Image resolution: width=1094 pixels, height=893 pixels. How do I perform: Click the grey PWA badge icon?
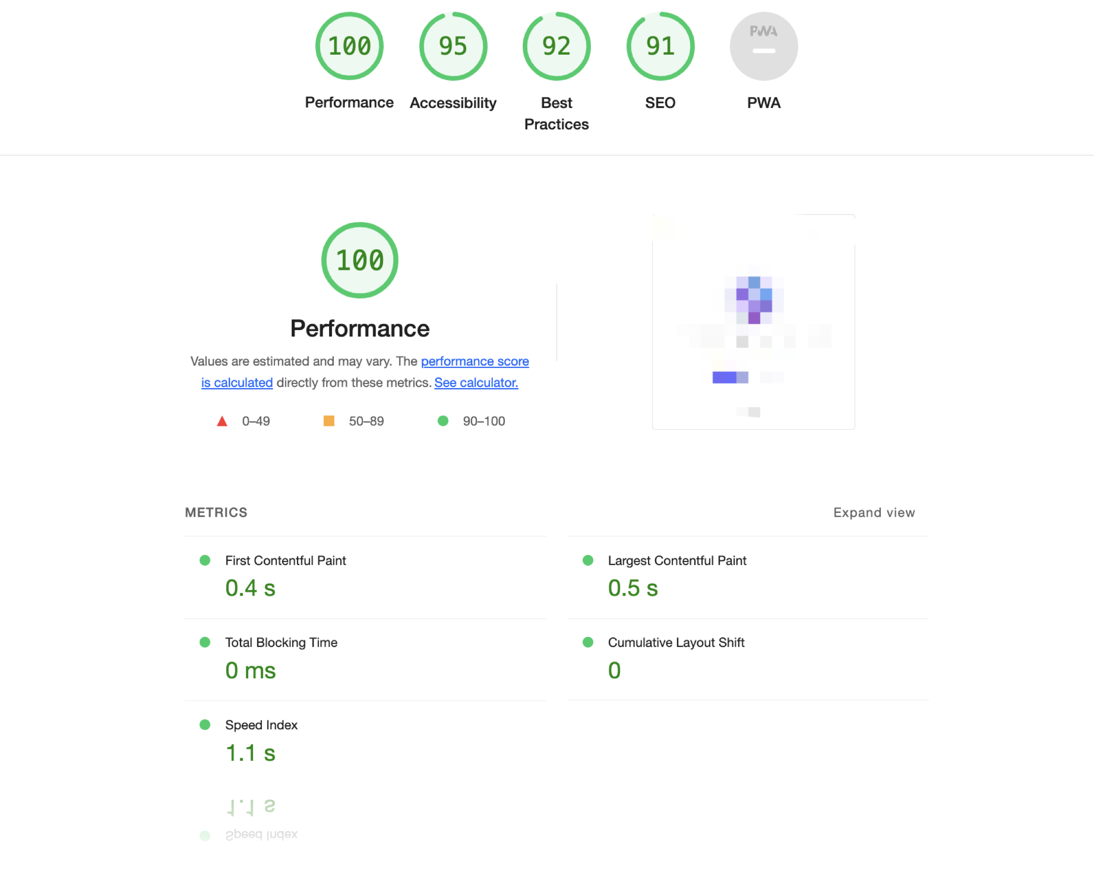[x=764, y=46]
